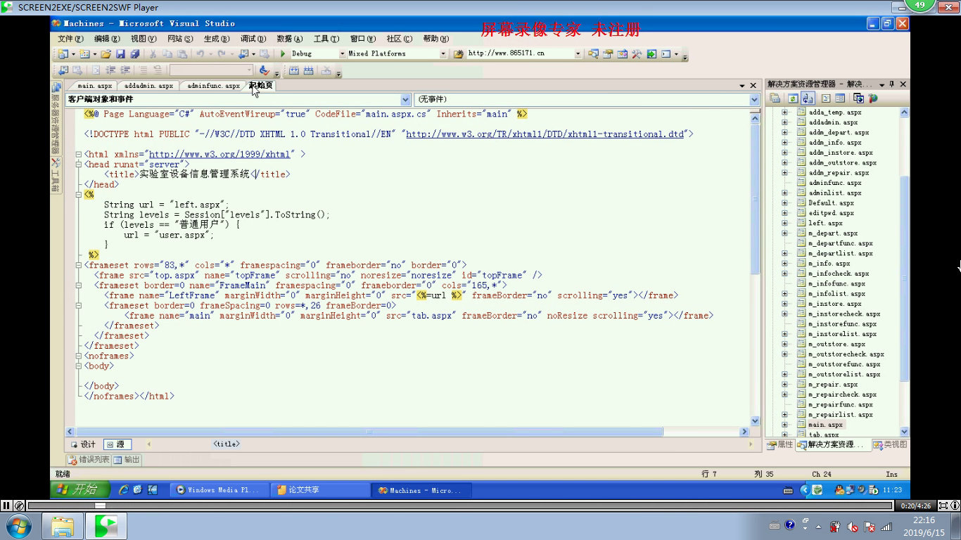Screen dimensions: 961x540
Task: Expand the left.aspx tree node
Action: [x=784, y=223]
